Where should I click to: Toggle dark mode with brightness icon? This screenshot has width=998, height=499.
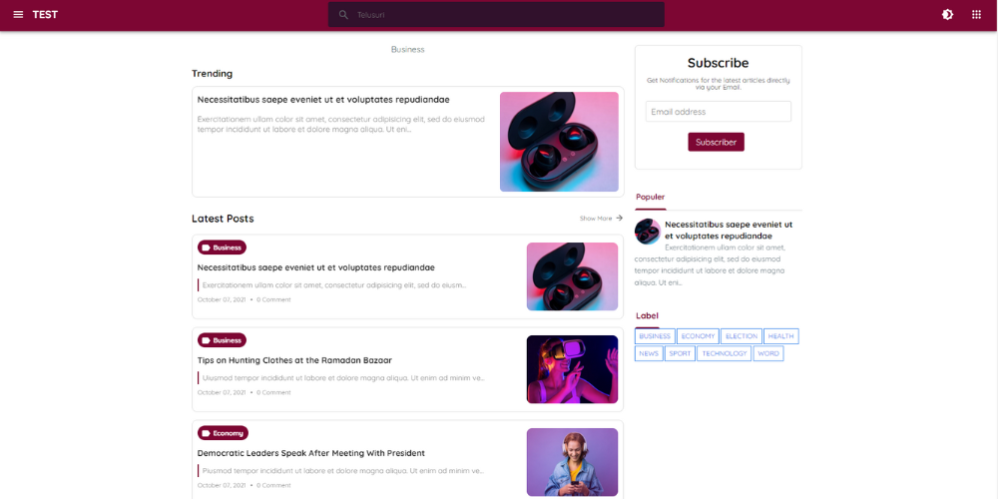(948, 15)
